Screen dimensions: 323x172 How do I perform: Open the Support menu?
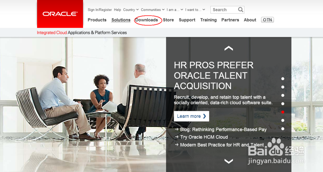[x=187, y=20]
